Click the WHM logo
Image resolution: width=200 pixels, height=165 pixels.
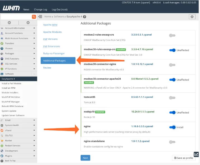pos(11,8)
